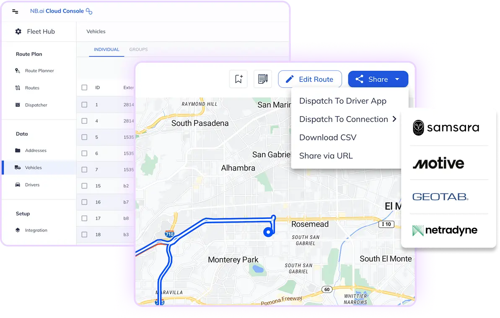500x318 pixels.
Task: Click the I 10 highway badge
Action: [x=386, y=224]
